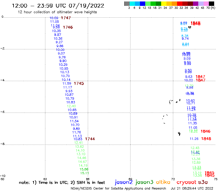
Task: Click the green wave height value '15.11'
Action: (85, 173)
